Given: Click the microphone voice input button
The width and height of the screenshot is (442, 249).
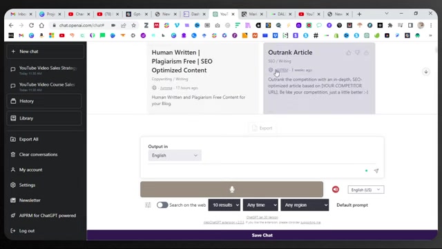Looking at the screenshot, I should coord(232,189).
